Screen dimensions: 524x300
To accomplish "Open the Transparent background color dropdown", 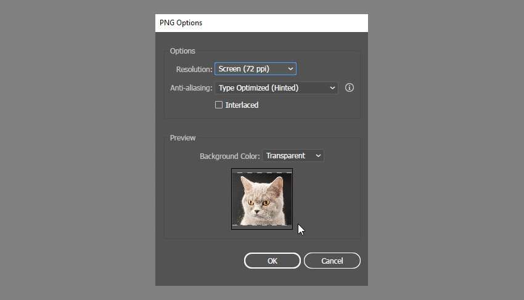I will pos(293,156).
